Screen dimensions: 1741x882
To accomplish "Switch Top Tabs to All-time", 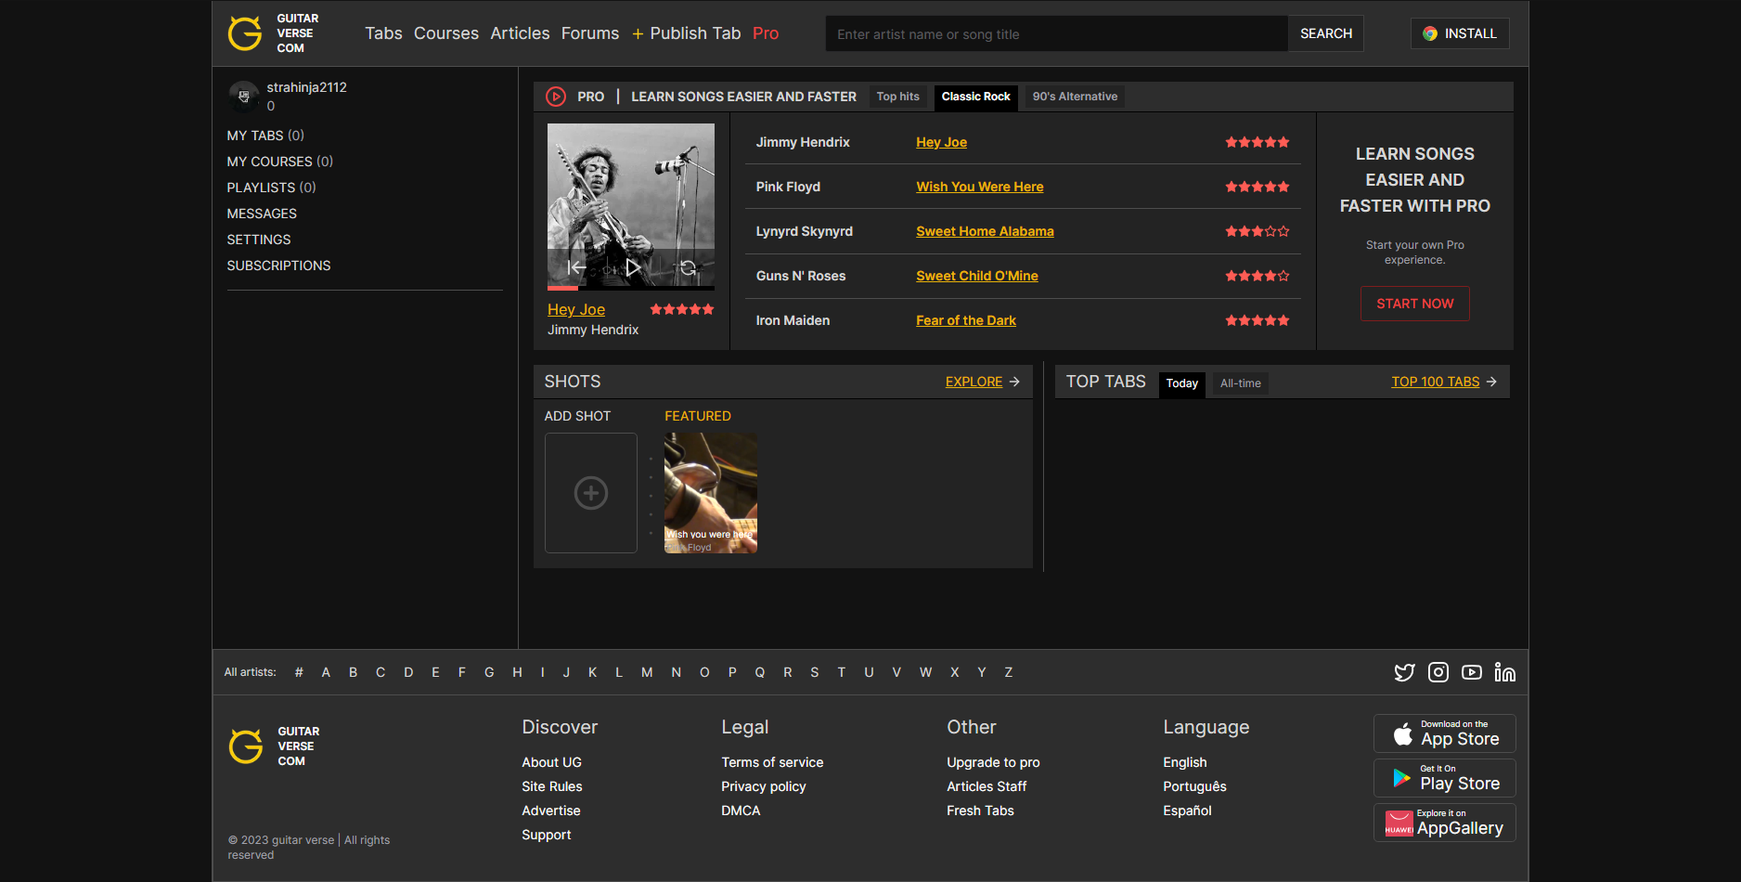I will pyautogui.click(x=1241, y=383).
